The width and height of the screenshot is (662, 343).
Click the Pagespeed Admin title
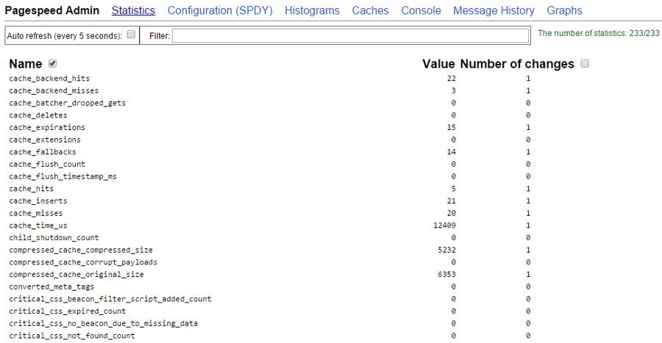tap(52, 10)
